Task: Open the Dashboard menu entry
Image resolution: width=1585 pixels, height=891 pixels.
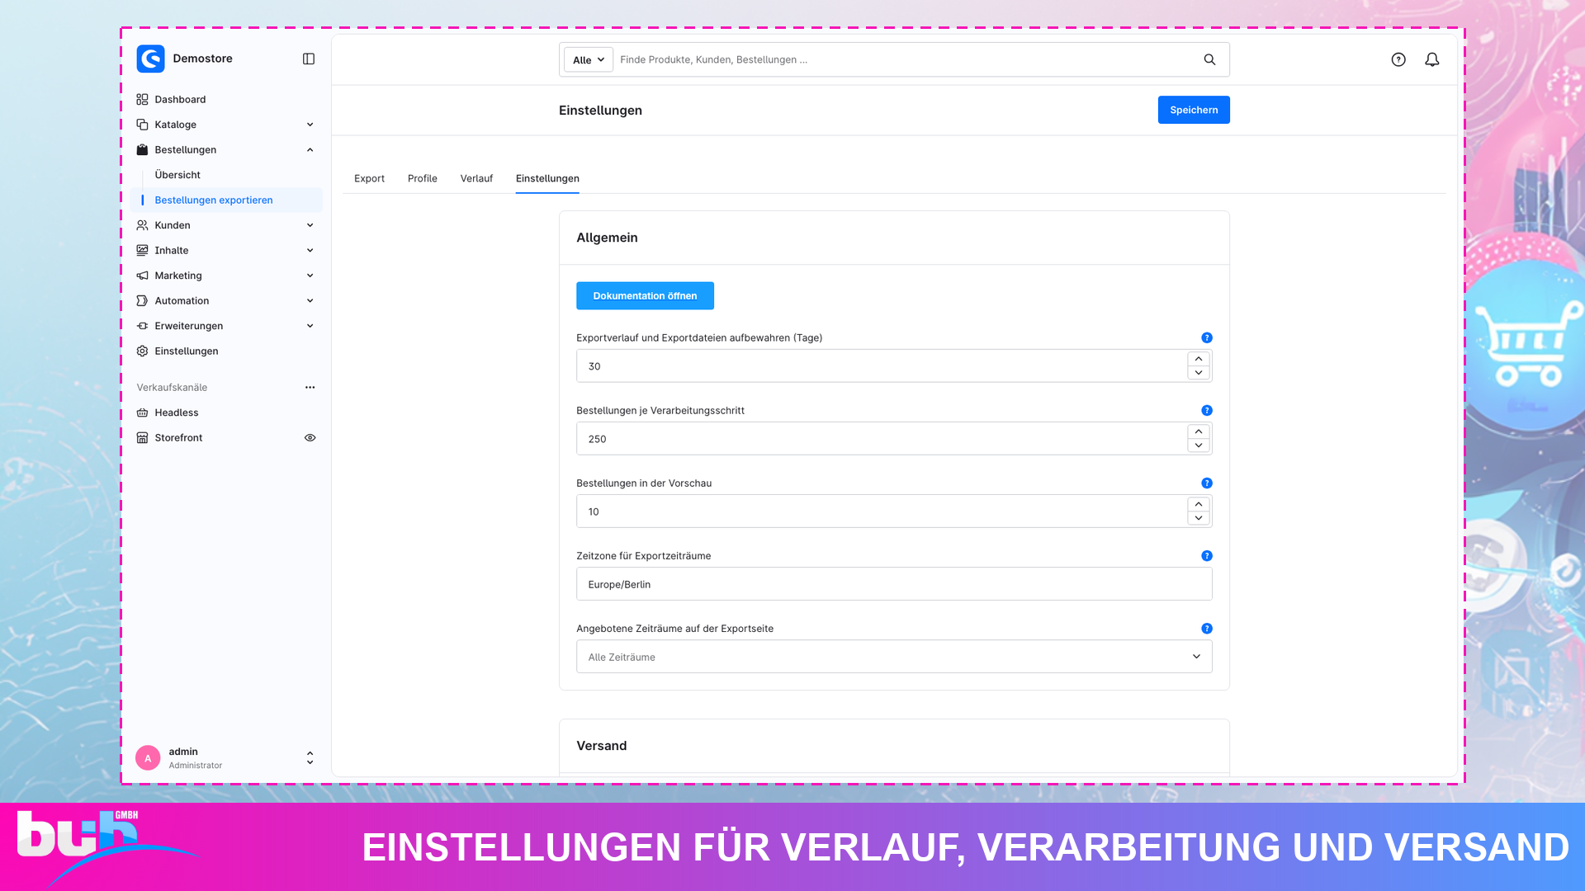Action: (180, 99)
